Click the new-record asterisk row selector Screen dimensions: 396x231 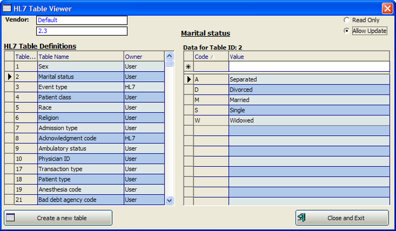[x=188, y=67]
